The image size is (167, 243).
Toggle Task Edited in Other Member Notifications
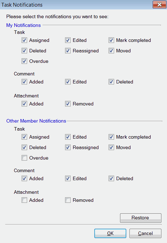(x=68, y=137)
